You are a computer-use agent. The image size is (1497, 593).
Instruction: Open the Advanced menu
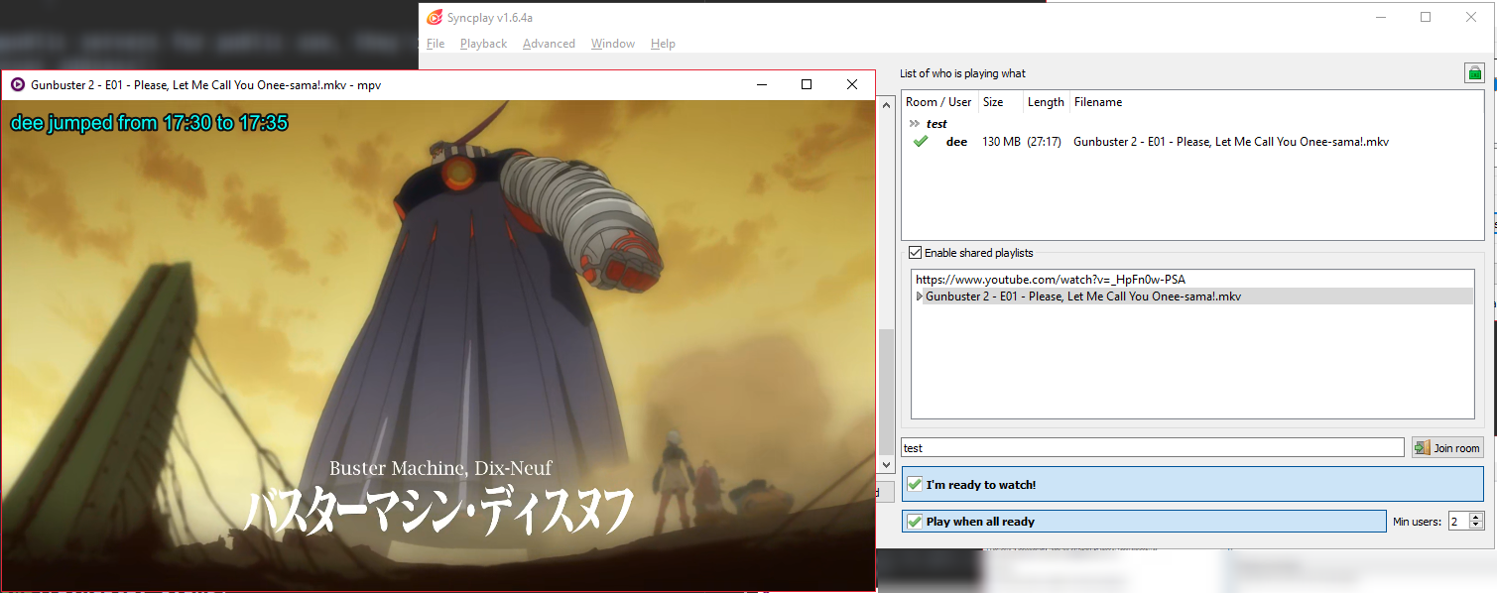(549, 44)
